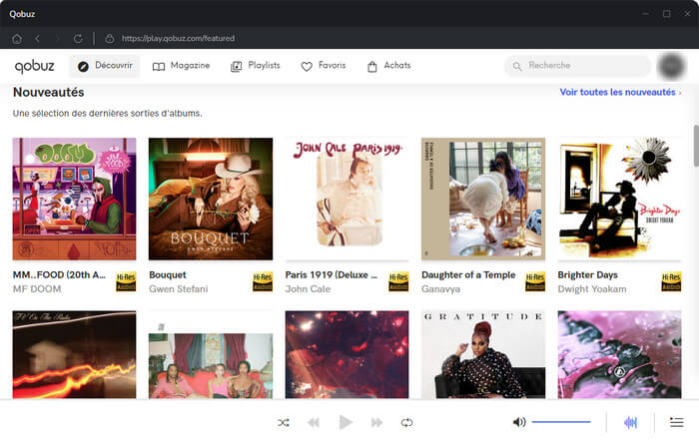Image resolution: width=699 pixels, height=445 pixels.
Task: Toggle repeat playback mode
Action: [x=406, y=422]
